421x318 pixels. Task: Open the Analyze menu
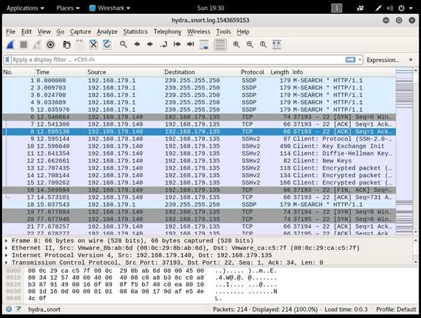pyautogui.click(x=107, y=32)
